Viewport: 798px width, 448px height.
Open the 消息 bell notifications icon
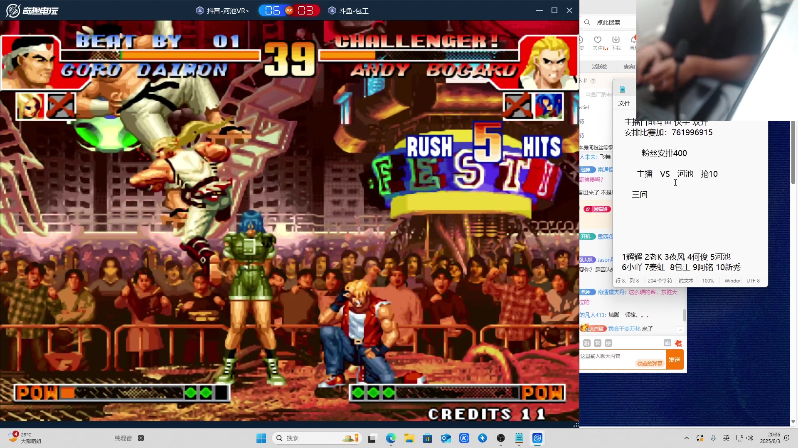[633, 39]
